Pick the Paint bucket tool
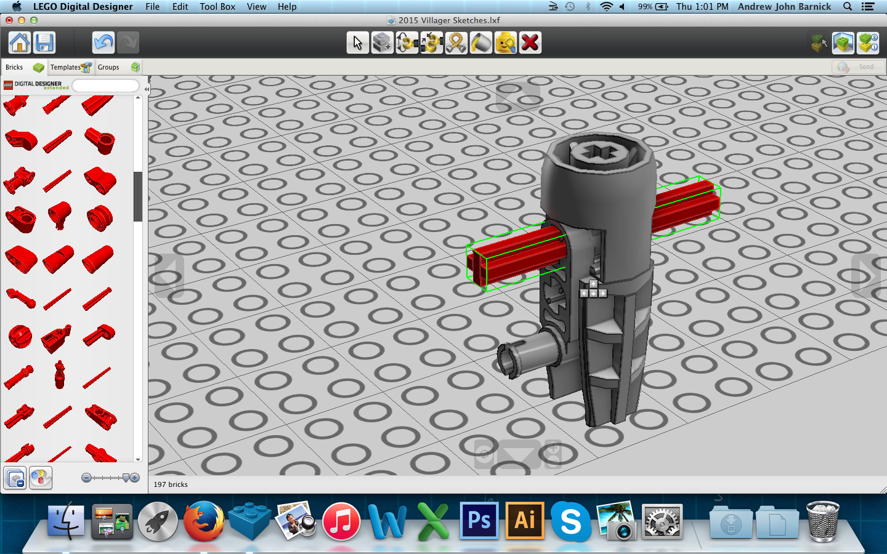887x554 pixels. [x=480, y=42]
